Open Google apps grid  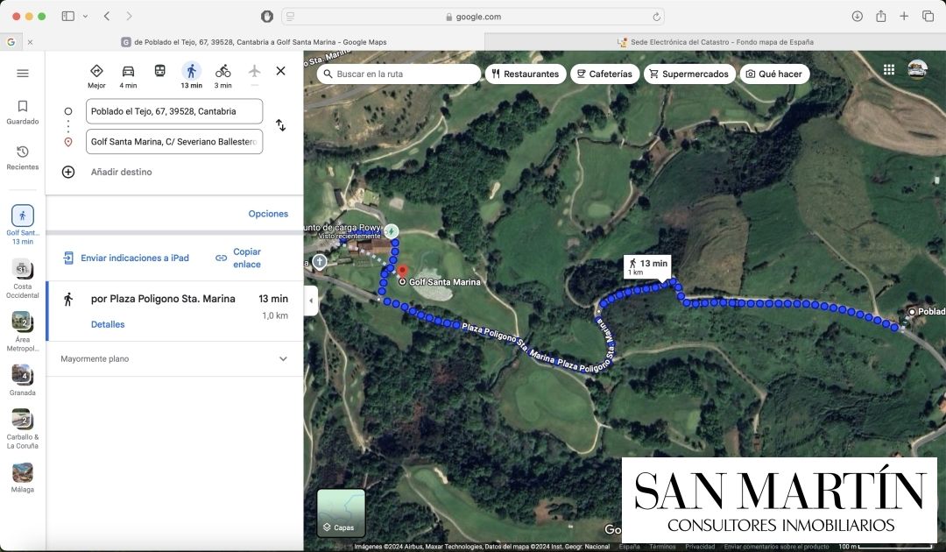tap(889, 70)
